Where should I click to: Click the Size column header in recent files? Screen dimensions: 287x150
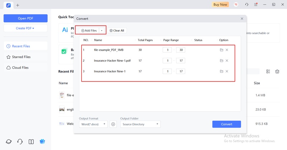[257, 83]
